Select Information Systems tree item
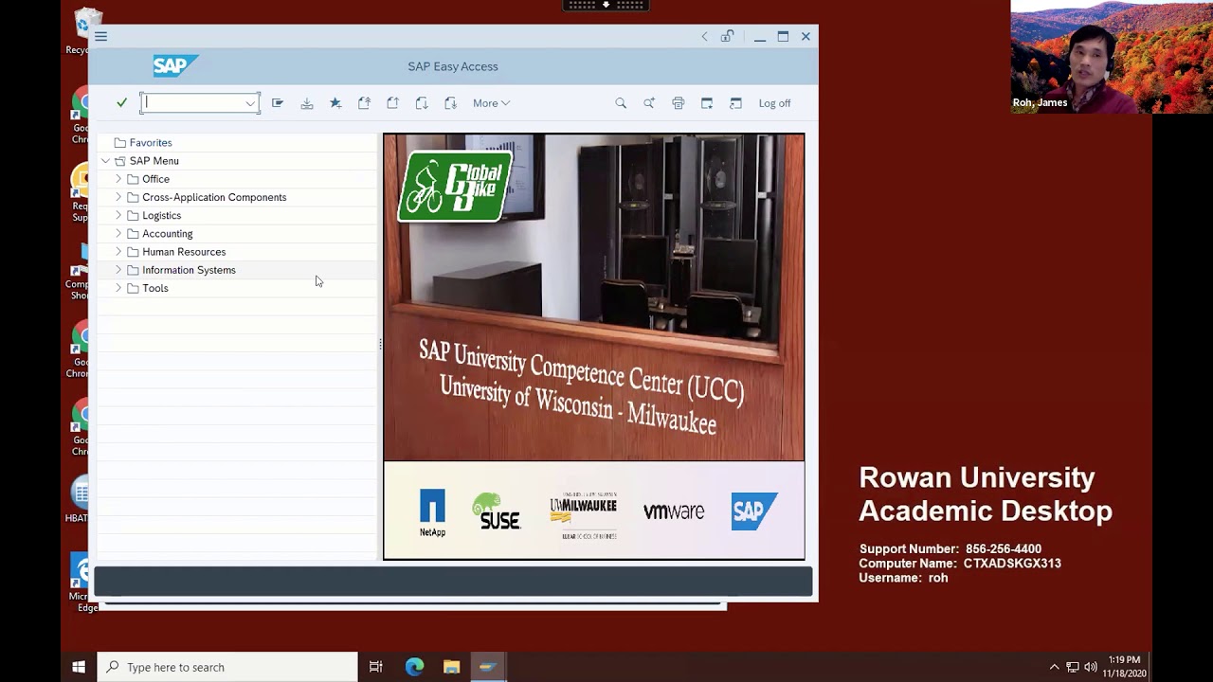Viewport: 1213px width, 682px height. coord(189,270)
